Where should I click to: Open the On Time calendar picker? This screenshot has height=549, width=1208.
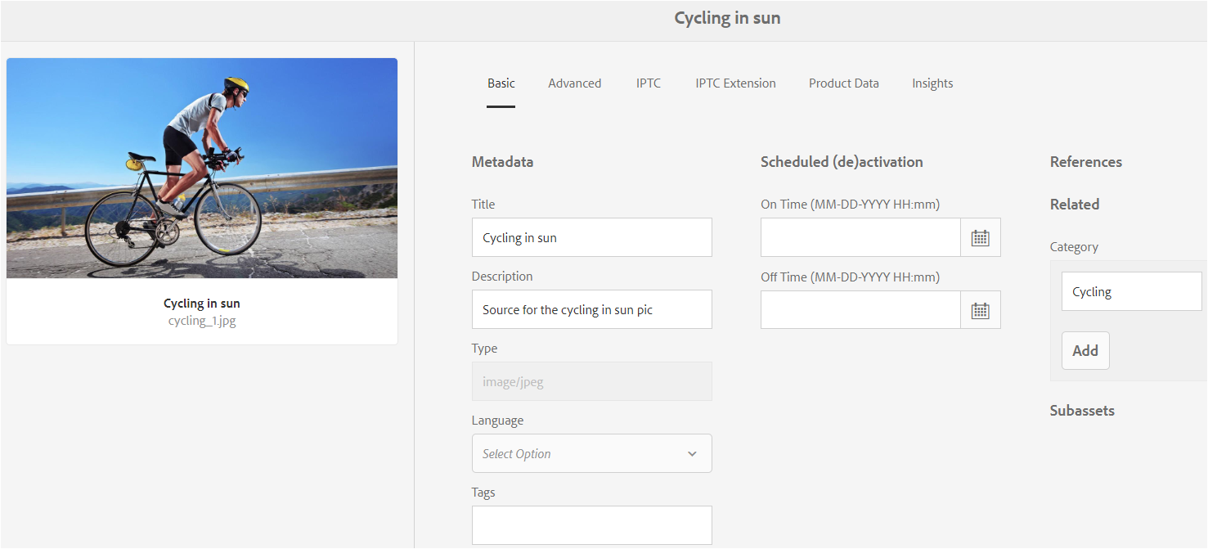[x=980, y=238]
